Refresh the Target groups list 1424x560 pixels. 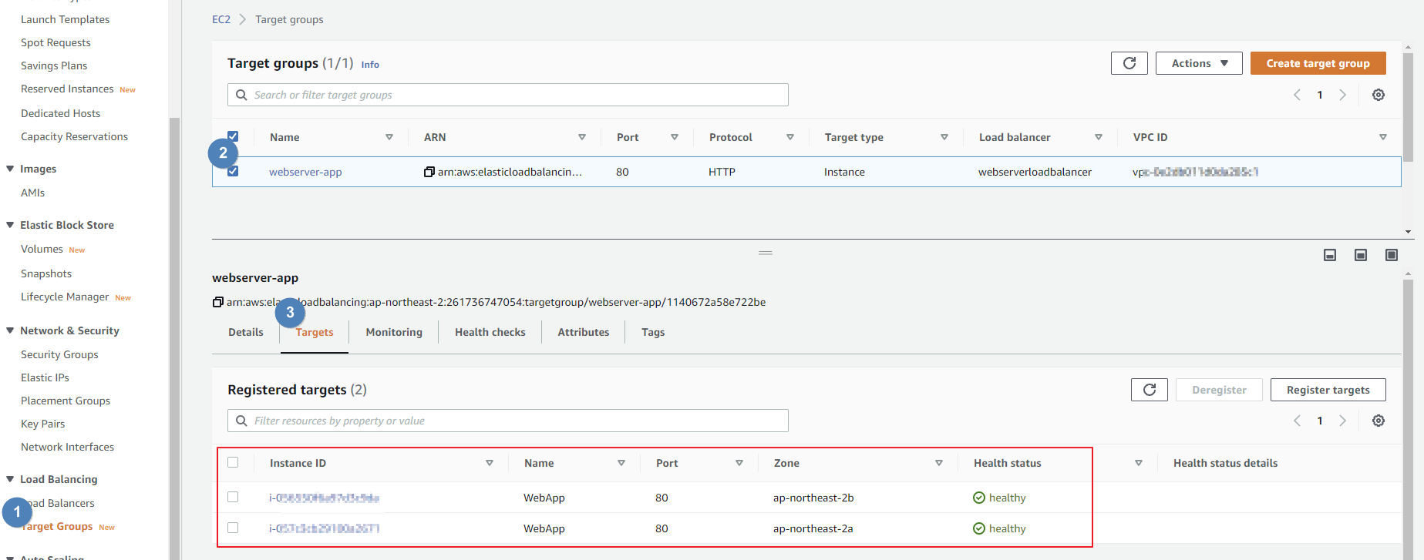coord(1129,63)
